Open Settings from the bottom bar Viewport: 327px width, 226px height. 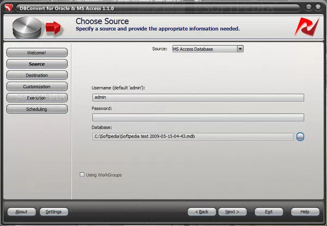click(x=53, y=212)
